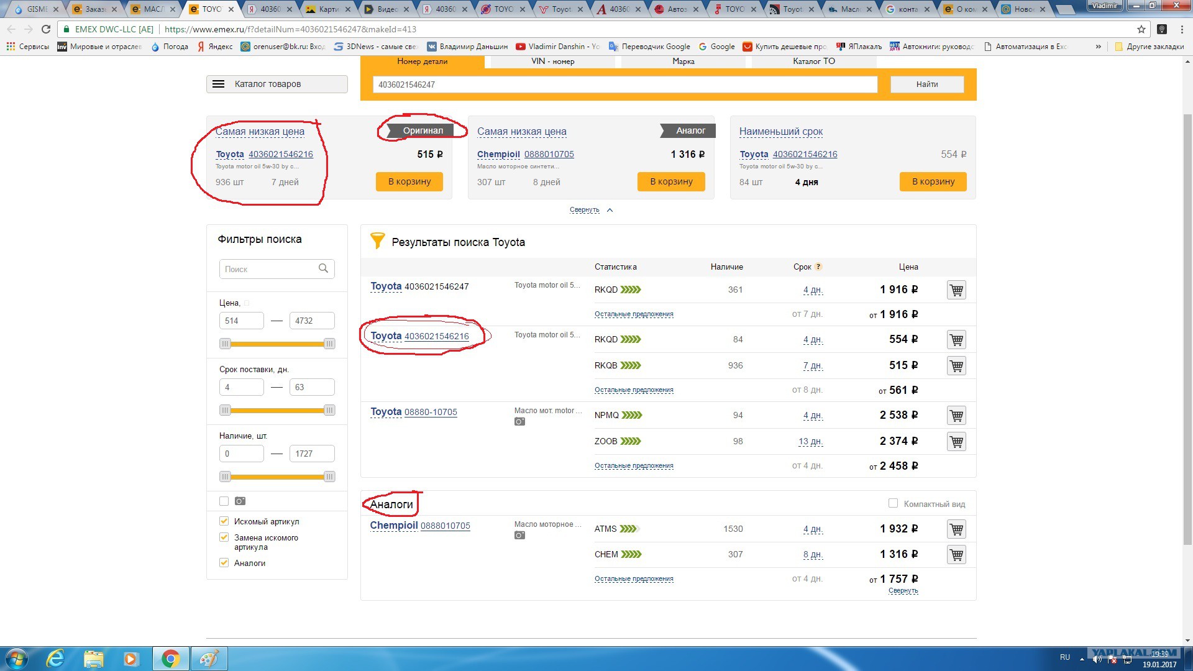
Task: Click the Chrome taskbar icon
Action: click(170, 659)
